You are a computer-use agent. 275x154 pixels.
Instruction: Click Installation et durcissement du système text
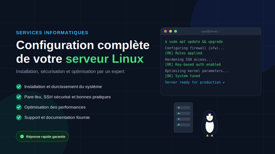click(63, 87)
